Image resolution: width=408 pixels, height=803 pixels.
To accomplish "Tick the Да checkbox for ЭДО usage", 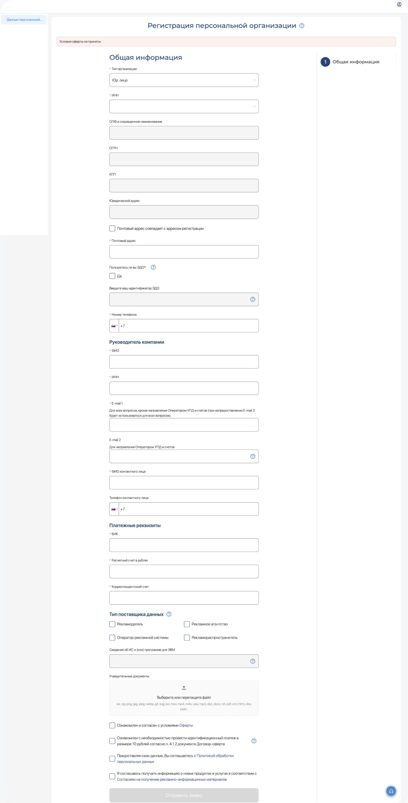I will click(112, 276).
